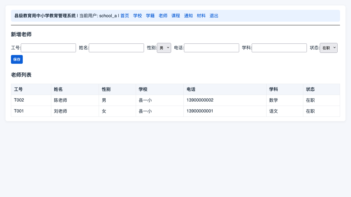Navigate to the 老师 section
Image resolution: width=351 pixels, height=197 pixels.
click(163, 16)
